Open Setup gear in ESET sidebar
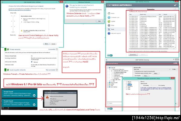This screenshot has width=181, height=121. point(111,25)
